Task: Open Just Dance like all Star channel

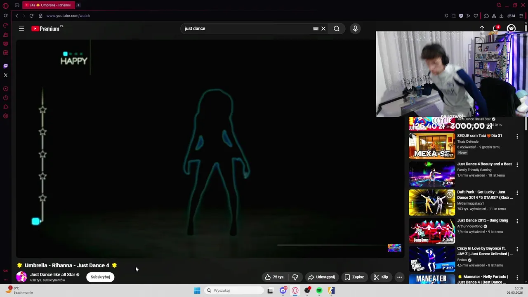Action: pos(52,274)
